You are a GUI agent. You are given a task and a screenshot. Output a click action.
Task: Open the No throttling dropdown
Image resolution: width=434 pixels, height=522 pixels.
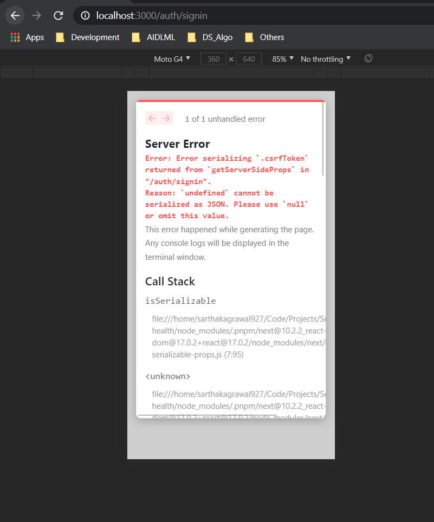click(x=325, y=58)
